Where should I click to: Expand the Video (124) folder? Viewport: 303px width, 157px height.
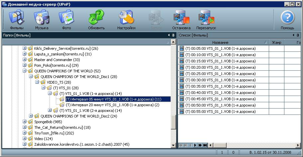pyautogui.click(x=24, y=138)
